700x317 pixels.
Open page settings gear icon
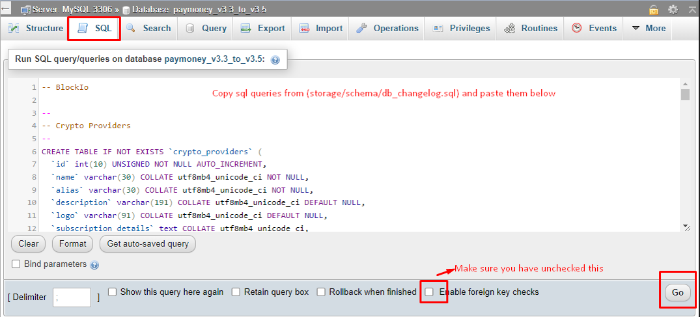(673, 10)
